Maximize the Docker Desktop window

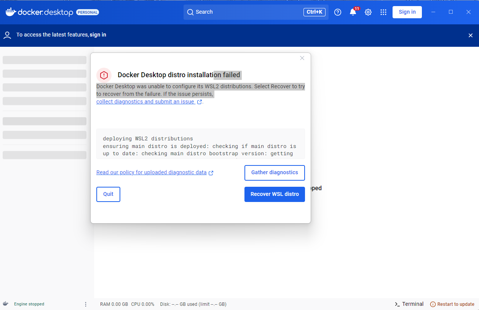point(451,12)
